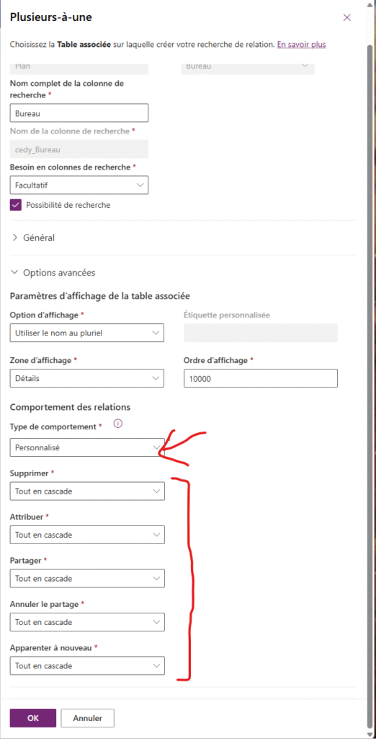This screenshot has height=739, width=376.
Task: Close the Plusieurs-à-une panel with X
Action: tap(346, 18)
